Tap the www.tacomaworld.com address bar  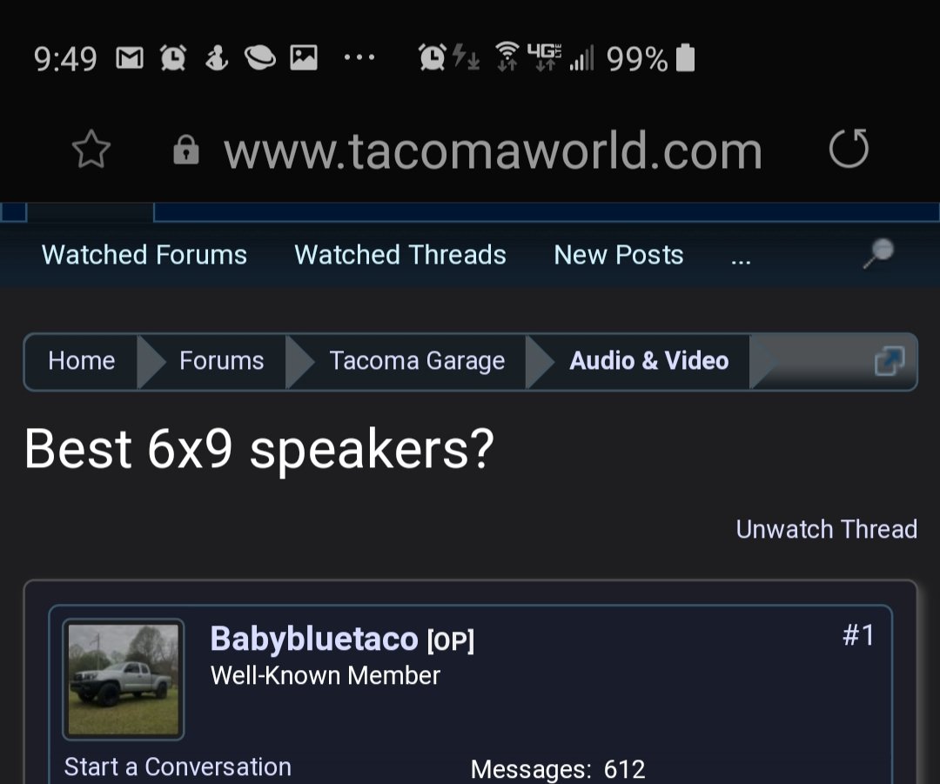tap(493, 151)
